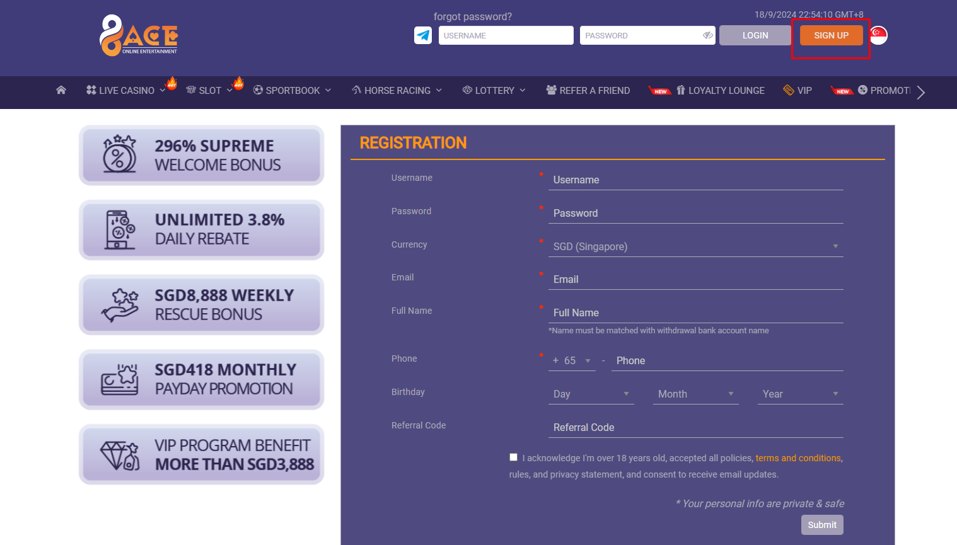The width and height of the screenshot is (957, 545).
Task: Click the VIP ticket icon
Action: coord(788,90)
